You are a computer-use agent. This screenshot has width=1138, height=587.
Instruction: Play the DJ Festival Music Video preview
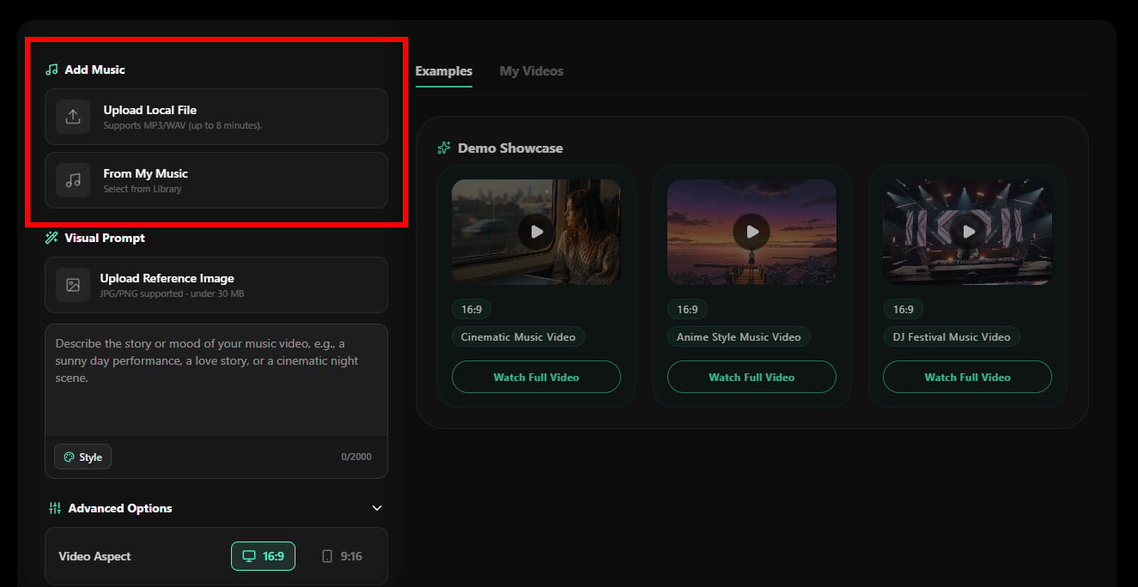point(968,232)
